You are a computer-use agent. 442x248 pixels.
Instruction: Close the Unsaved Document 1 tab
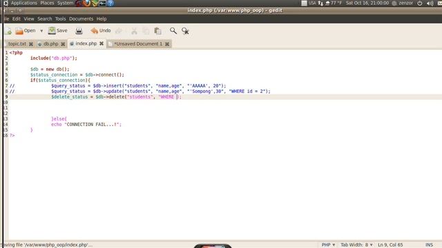[167, 44]
